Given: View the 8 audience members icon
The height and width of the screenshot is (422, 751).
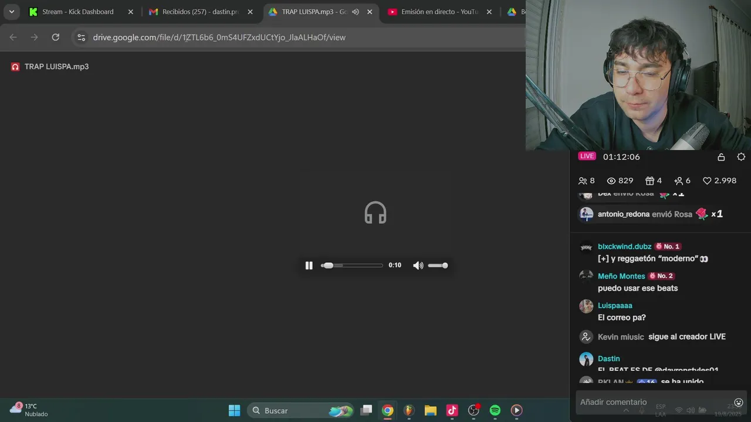Looking at the screenshot, I should [x=586, y=181].
